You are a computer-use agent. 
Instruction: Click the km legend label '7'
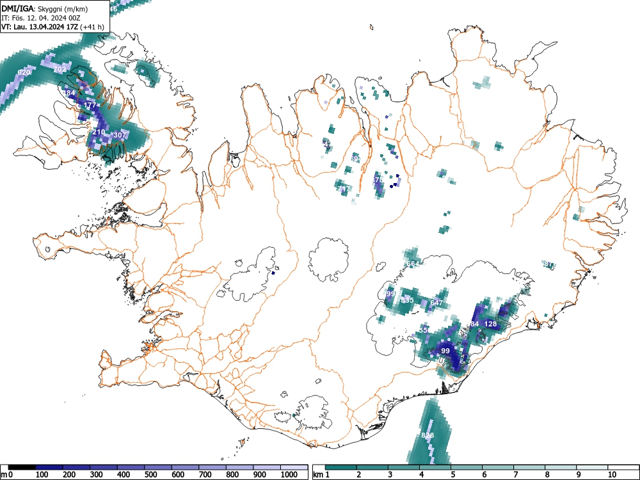[516, 475]
